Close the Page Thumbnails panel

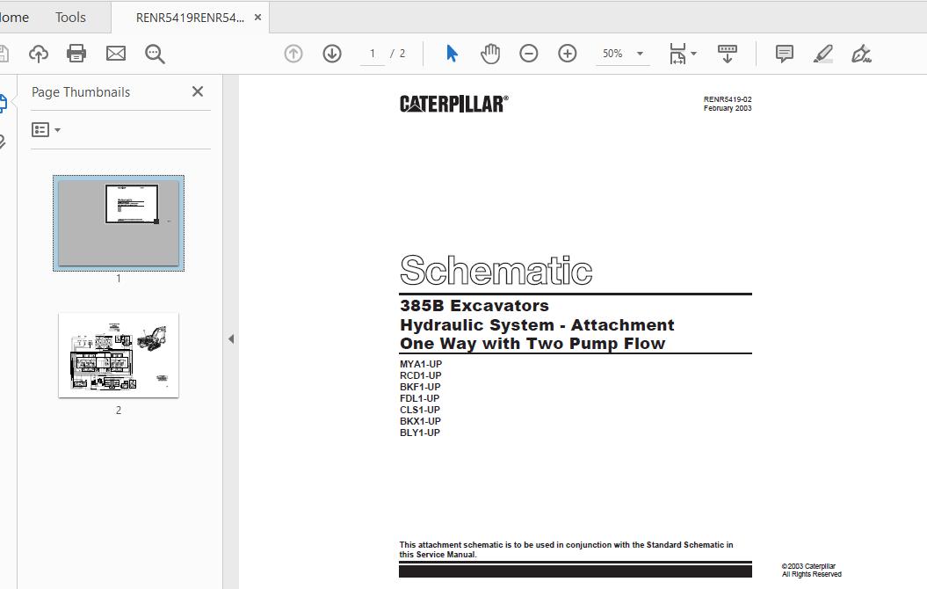tap(198, 91)
